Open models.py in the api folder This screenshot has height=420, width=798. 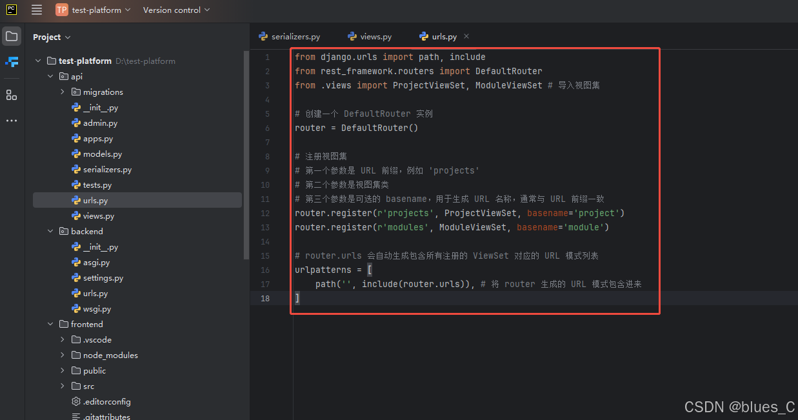pyautogui.click(x=102, y=154)
